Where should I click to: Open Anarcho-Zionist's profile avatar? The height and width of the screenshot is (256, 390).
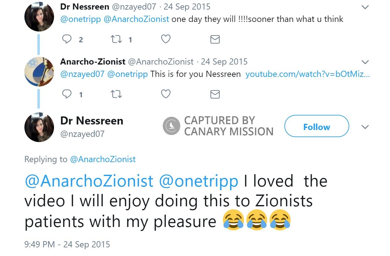click(39, 72)
